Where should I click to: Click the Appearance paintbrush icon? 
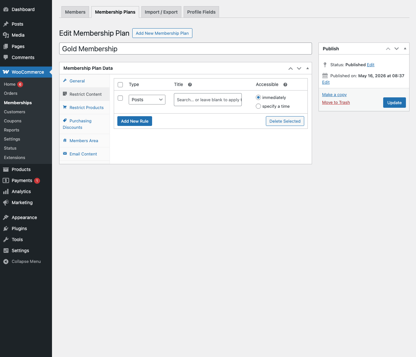6,217
